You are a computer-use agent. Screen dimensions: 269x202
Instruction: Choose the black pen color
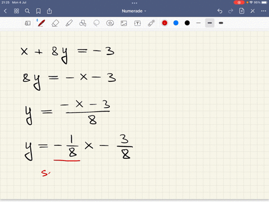pyautogui.click(x=187, y=23)
